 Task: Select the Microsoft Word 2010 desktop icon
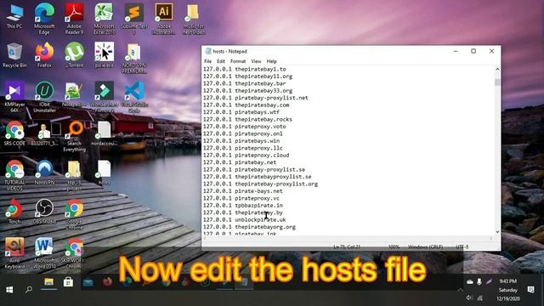[x=44, y=253]
